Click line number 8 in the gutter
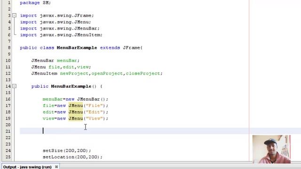The height and width of the screenshot is (169, 301). point(9,48)
